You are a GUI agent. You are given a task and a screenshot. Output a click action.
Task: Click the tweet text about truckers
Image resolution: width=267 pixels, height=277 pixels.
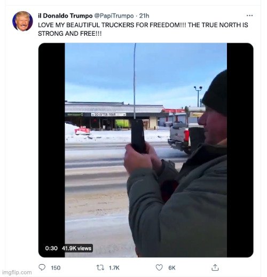click(143, 29)
